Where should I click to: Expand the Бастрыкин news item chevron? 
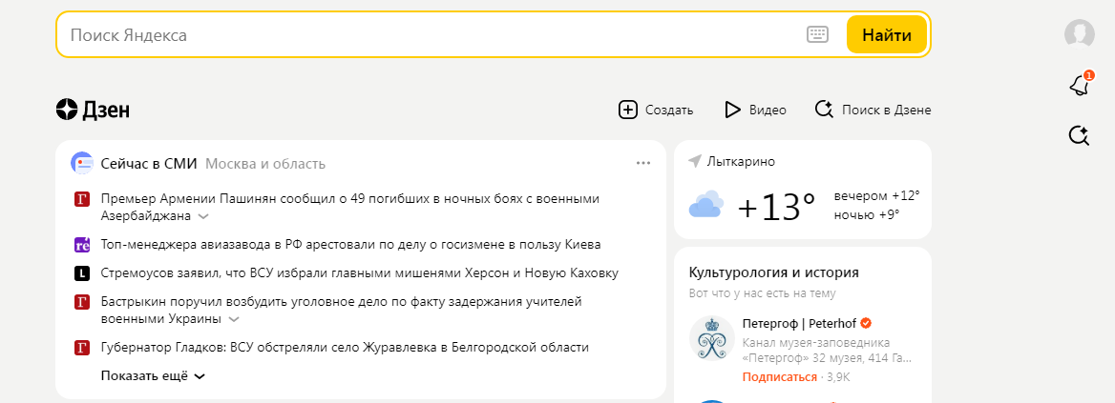click(234, 319)
